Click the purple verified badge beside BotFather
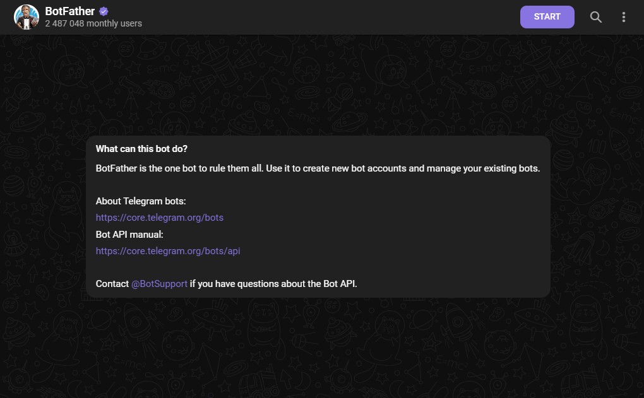 (104, 11)
